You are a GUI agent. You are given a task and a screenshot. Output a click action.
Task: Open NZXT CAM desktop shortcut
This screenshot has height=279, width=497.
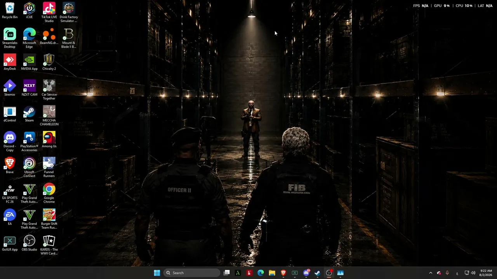tap(29, 88)
